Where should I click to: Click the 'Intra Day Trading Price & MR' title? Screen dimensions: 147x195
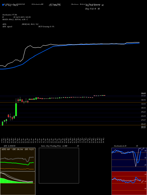(54, 146)
